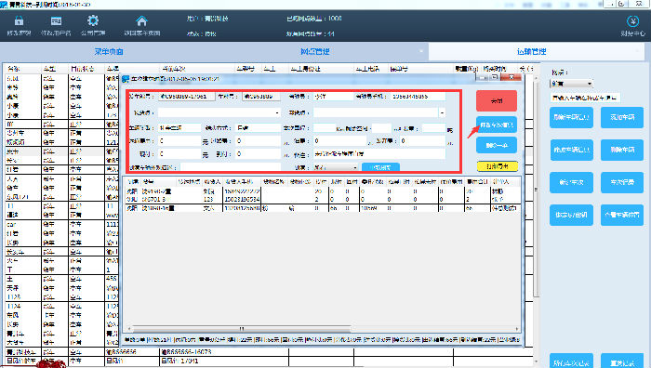This screenshot has width=651, height=368.
Task: Click the bottom-right blue button in right panel
Action: pos(622,361)
